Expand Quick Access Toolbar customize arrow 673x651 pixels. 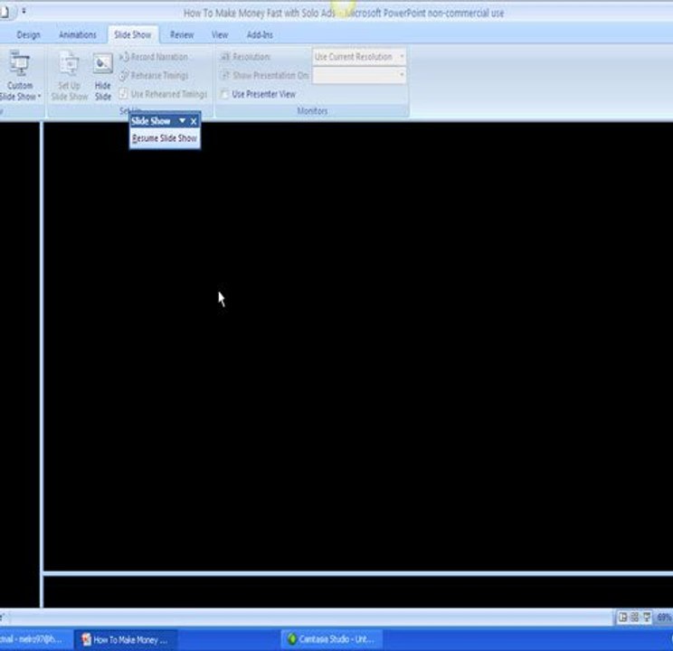point(24,11)
